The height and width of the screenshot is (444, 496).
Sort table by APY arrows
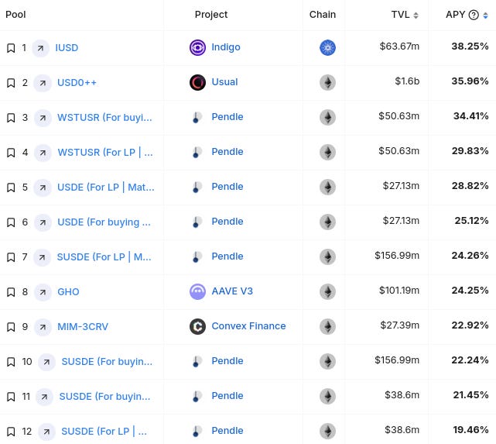click(x=486, y=15)
